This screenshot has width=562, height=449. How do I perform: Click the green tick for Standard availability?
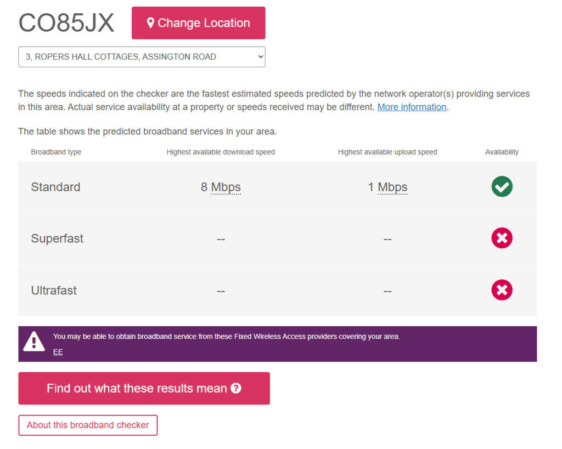(x=502, y=187)
